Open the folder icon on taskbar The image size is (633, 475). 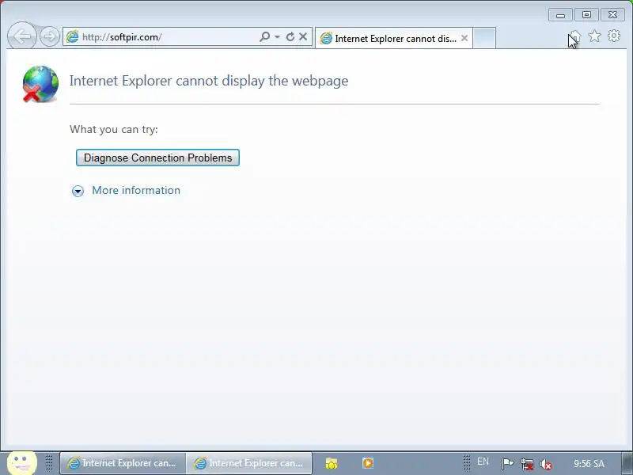pos(332,463)
